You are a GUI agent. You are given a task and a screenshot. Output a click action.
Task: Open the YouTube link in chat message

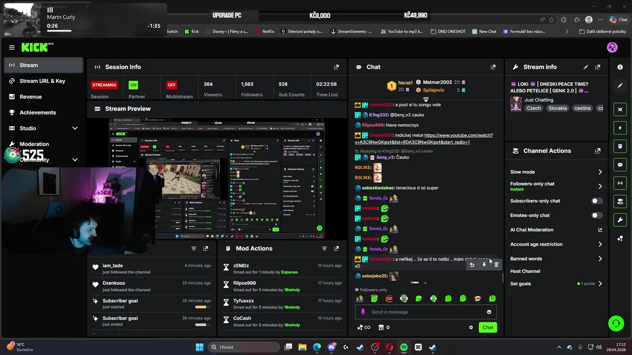coord(424,139)
